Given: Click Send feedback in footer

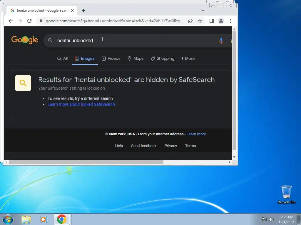Looking at the screenshot, I should point(144,146).
